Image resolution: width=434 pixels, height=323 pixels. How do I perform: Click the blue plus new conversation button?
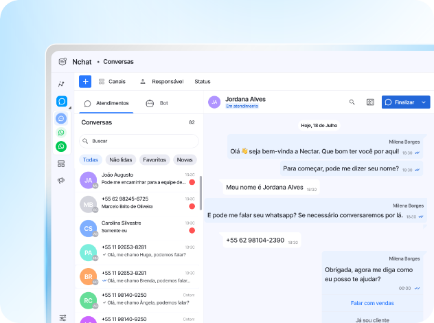coord(85,81)
